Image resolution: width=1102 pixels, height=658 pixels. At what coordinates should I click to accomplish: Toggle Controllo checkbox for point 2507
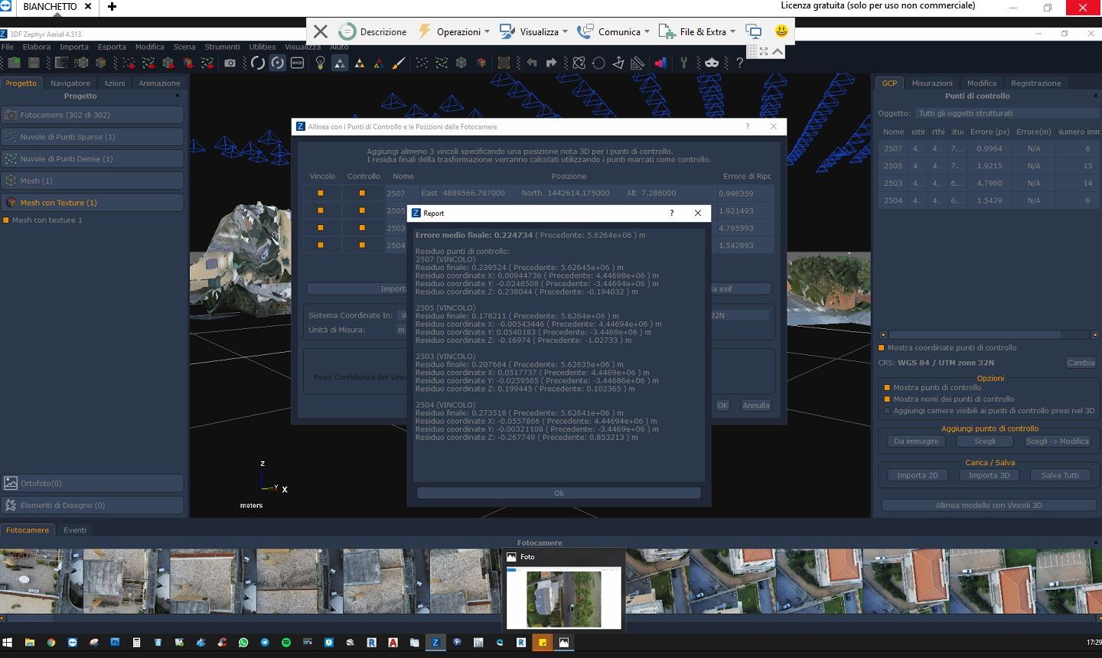[x=362, y=193]
